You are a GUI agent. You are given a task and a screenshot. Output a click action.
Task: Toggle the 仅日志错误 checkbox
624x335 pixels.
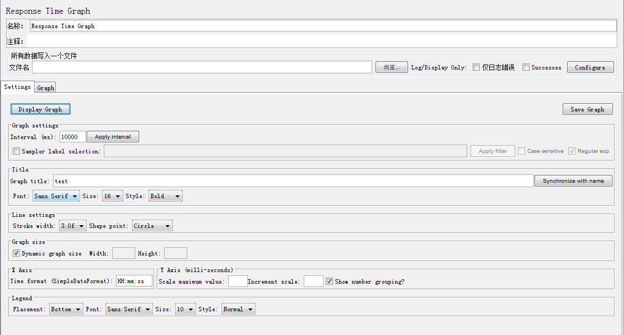476,67
